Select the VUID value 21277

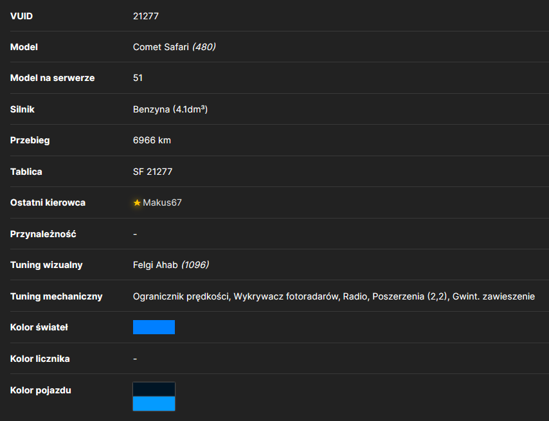pos(146,16)
